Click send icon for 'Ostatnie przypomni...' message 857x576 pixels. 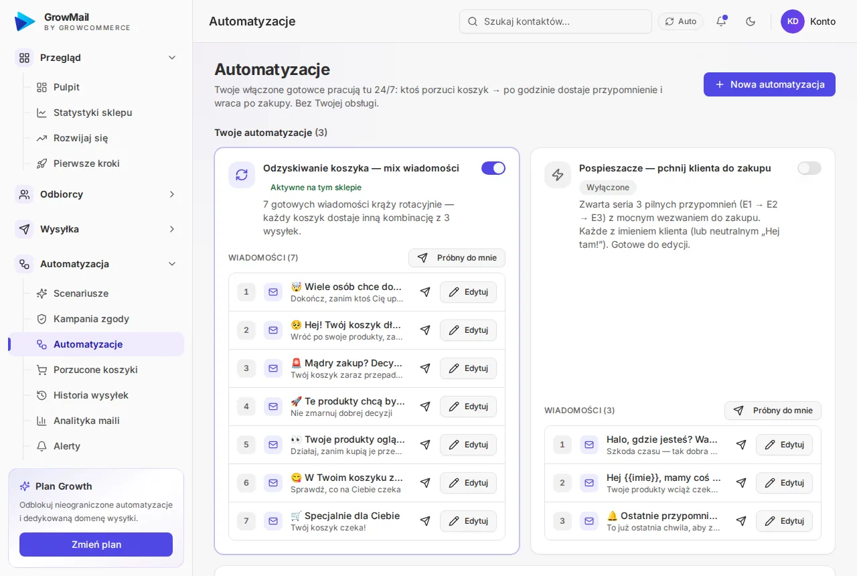click(x=741, y=521)
